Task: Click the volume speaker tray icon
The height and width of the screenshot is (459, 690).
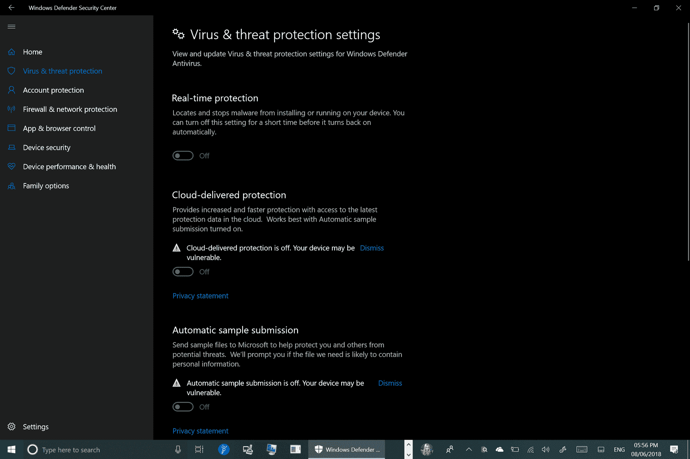Action: click(545, 449)
